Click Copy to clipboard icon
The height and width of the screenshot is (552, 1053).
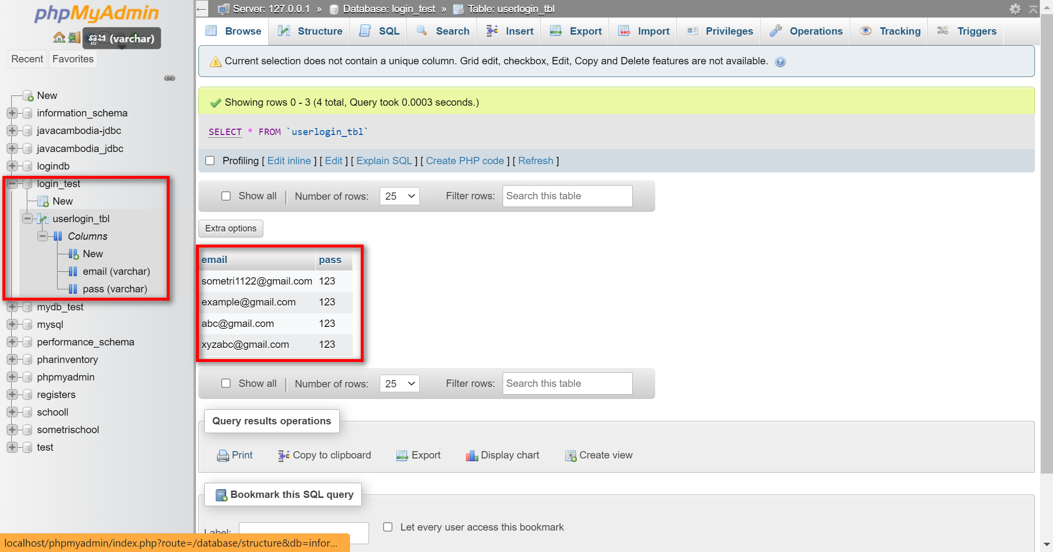point(284,456)
